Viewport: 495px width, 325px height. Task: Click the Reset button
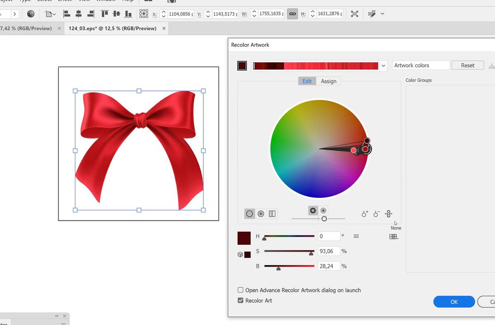[x=467, y=65]
